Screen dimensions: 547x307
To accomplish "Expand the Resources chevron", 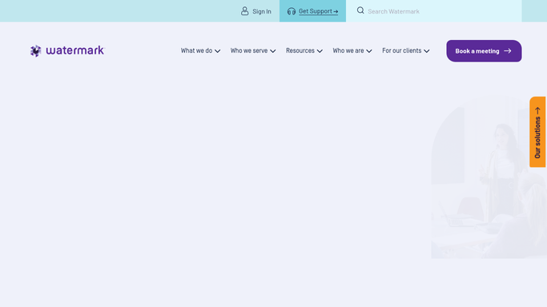I will click(320, 51).
